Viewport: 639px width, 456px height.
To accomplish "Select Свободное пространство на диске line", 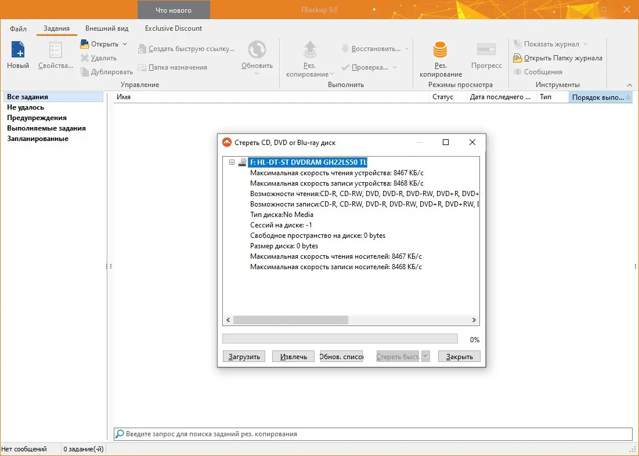I will pos(317,236).
